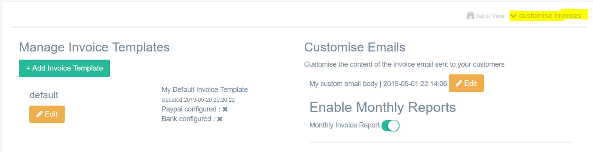Click the binoculars icon beside Table View
593x152 pixels.
pyautogui.click(x=470, y=16)
